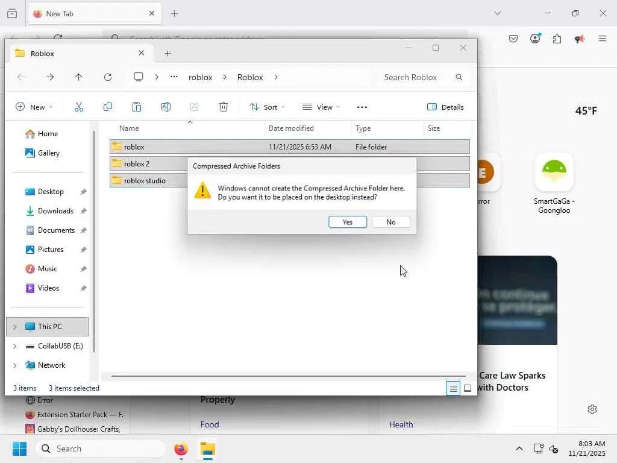The image size is (617, 463).
Task: Expand the address bar ellipsis
Action: click(x=174, y=77)
